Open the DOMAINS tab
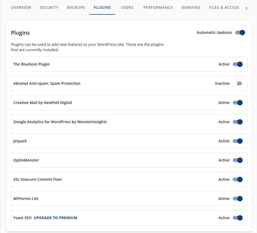Viewport: 257px width, 233px height. coord(191,7)
